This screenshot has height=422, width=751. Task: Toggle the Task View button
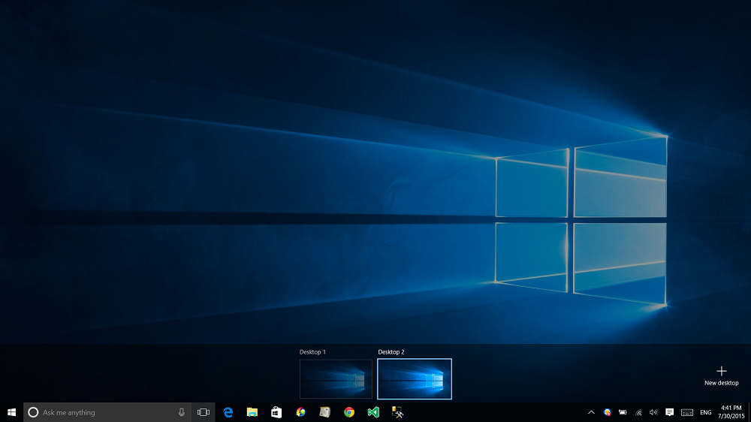point(204,412)
